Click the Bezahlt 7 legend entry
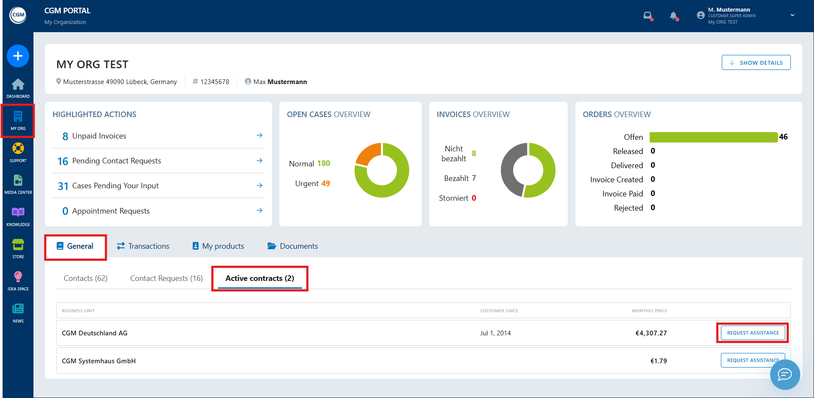The height and width of the screenshot is (398, 814). (460, 178)
